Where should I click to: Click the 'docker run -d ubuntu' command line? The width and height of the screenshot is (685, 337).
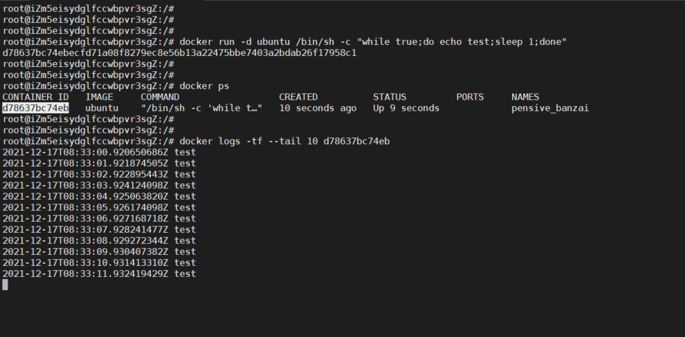tap(373, 41)
